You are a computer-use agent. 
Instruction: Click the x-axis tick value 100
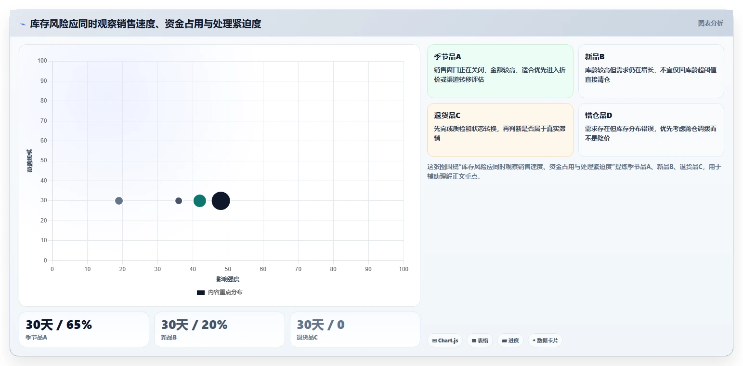[404, 269]
